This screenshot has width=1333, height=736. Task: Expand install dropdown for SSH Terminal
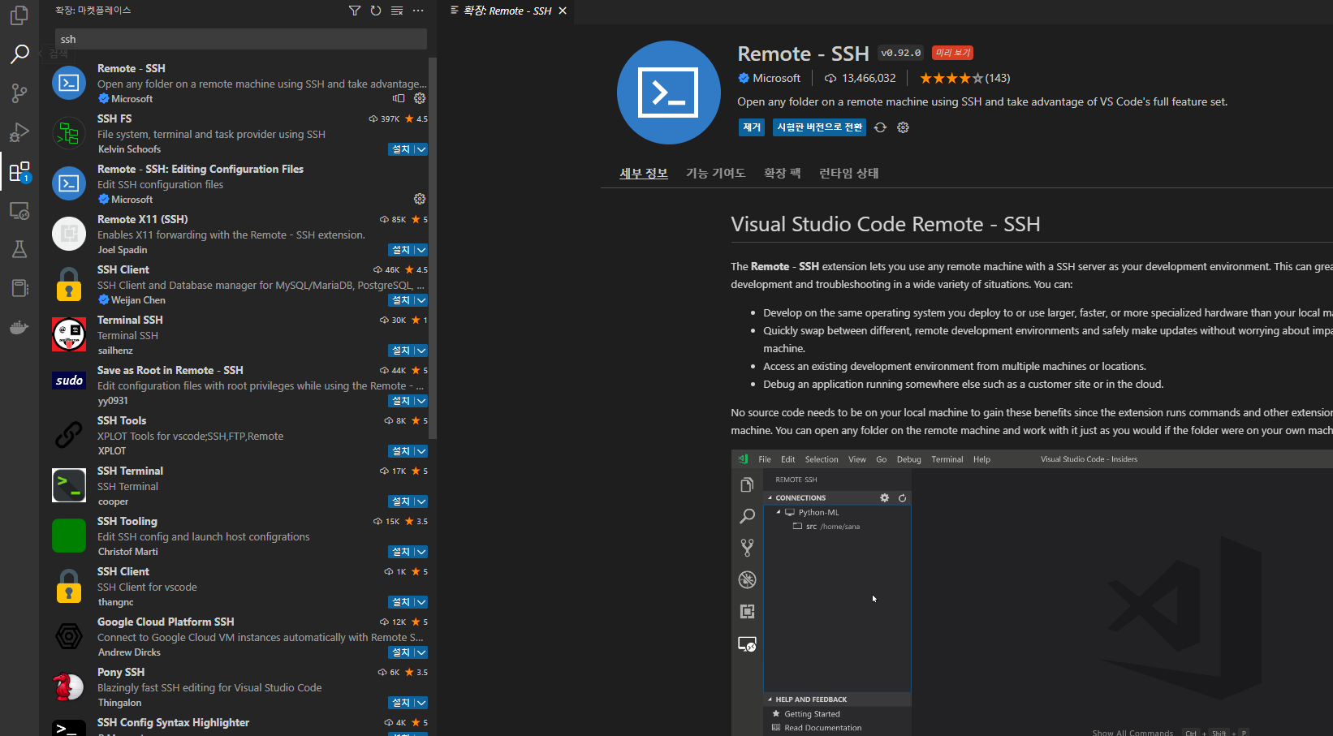[421, 501]
